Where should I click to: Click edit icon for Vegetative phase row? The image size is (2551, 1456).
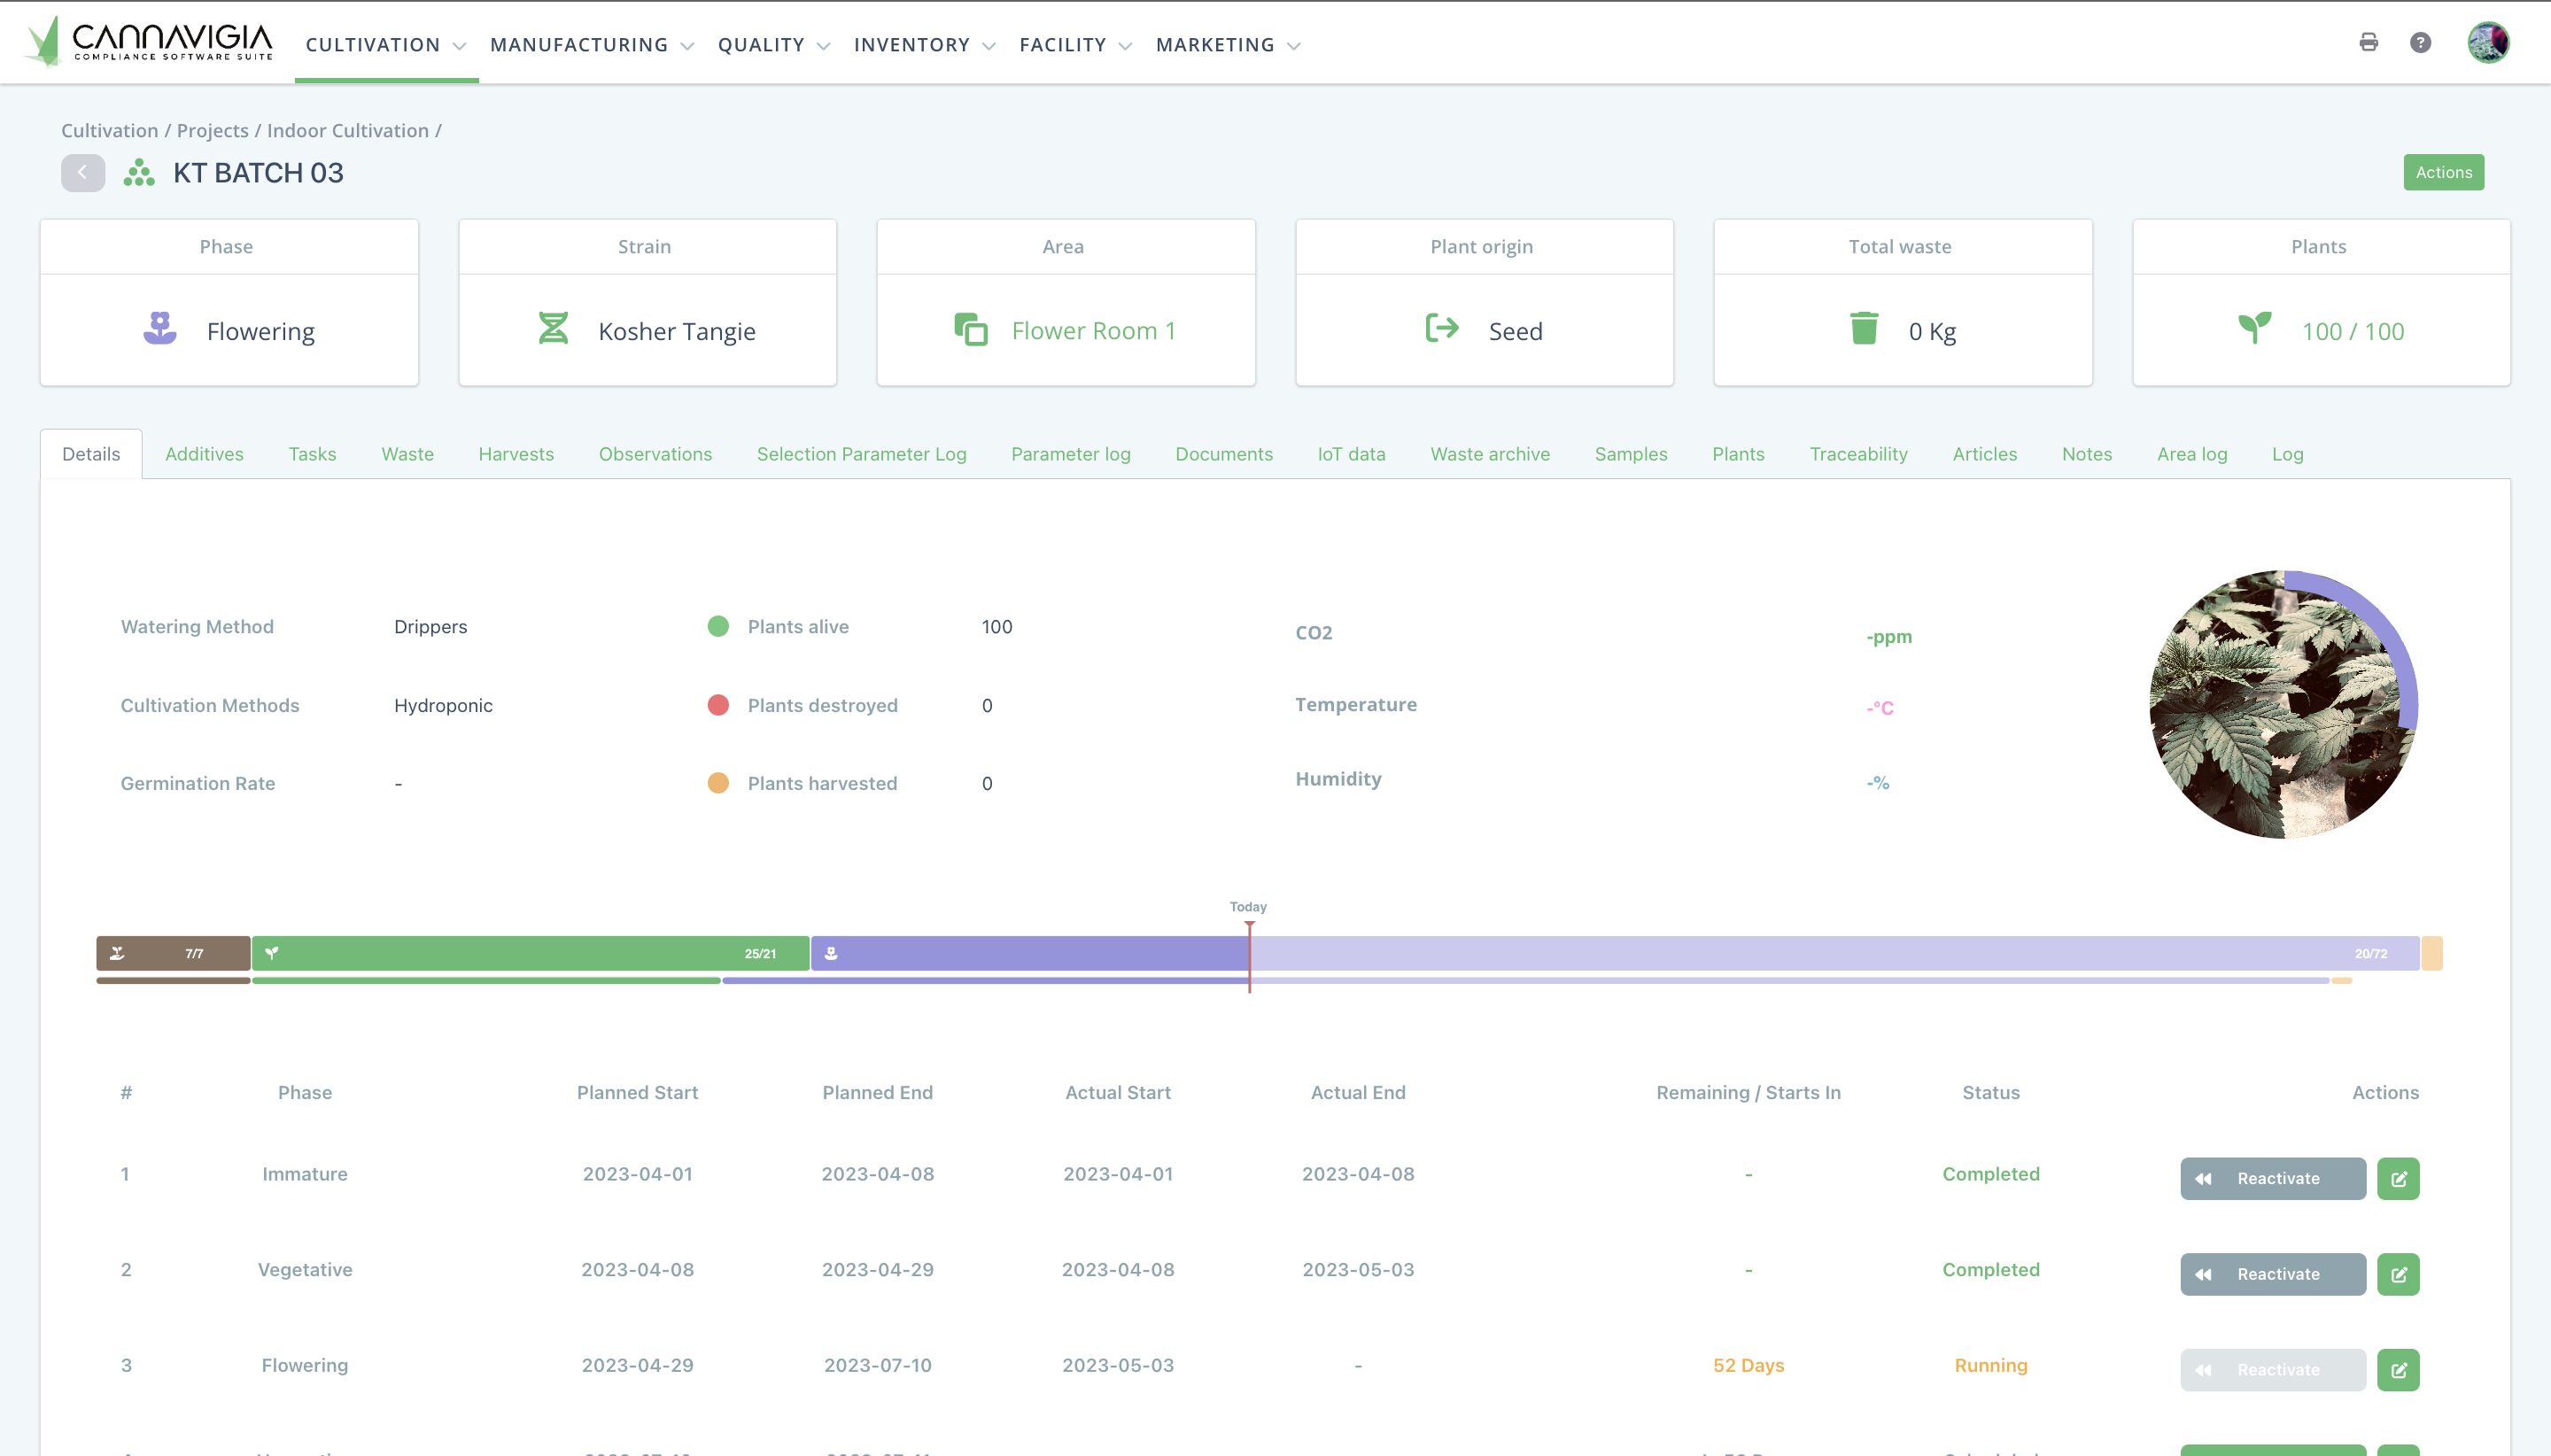[2398, 1274]
